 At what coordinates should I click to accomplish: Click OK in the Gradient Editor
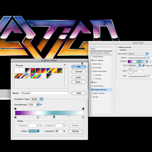[x=79, y=67]
